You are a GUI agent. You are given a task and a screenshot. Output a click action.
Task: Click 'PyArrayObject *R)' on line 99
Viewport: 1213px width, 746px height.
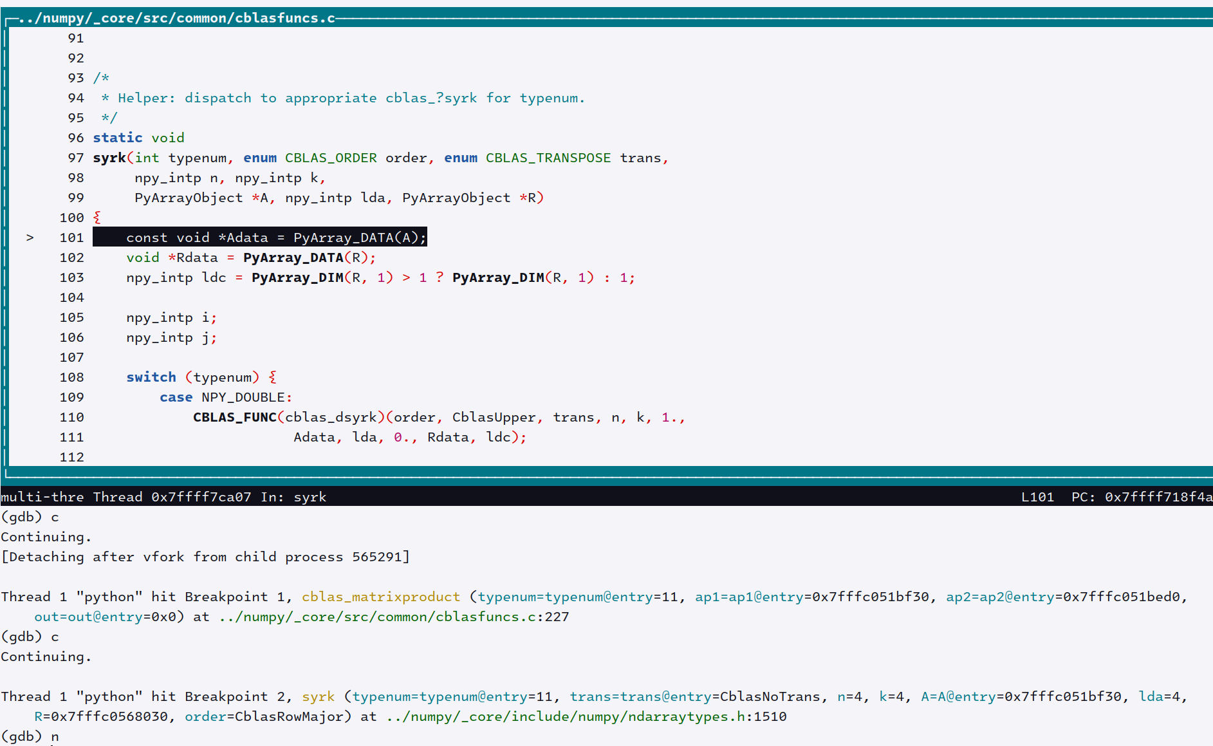[x=473, y=198]
